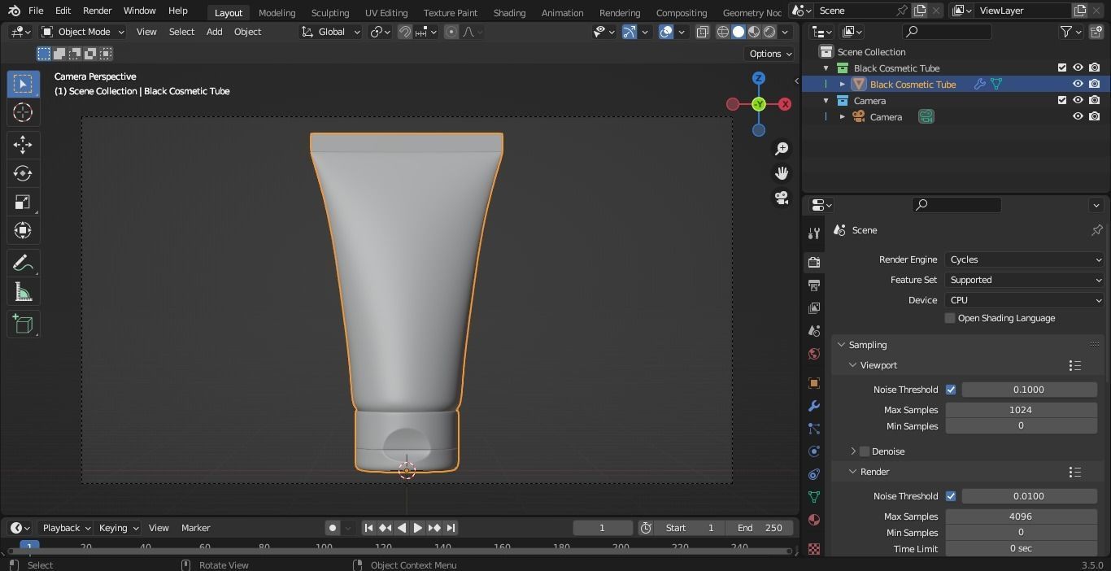Toggle viewport Noise Threshold checkbox

pyautogui.click(x=951, y=390)
